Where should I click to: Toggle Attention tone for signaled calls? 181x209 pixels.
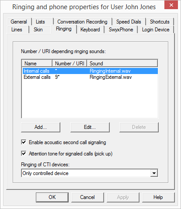24,154
